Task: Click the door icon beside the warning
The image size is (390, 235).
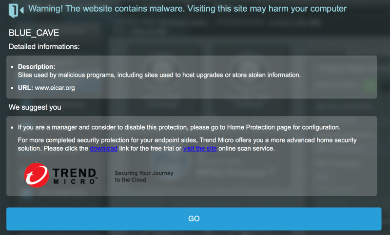Action: [13, 10]
